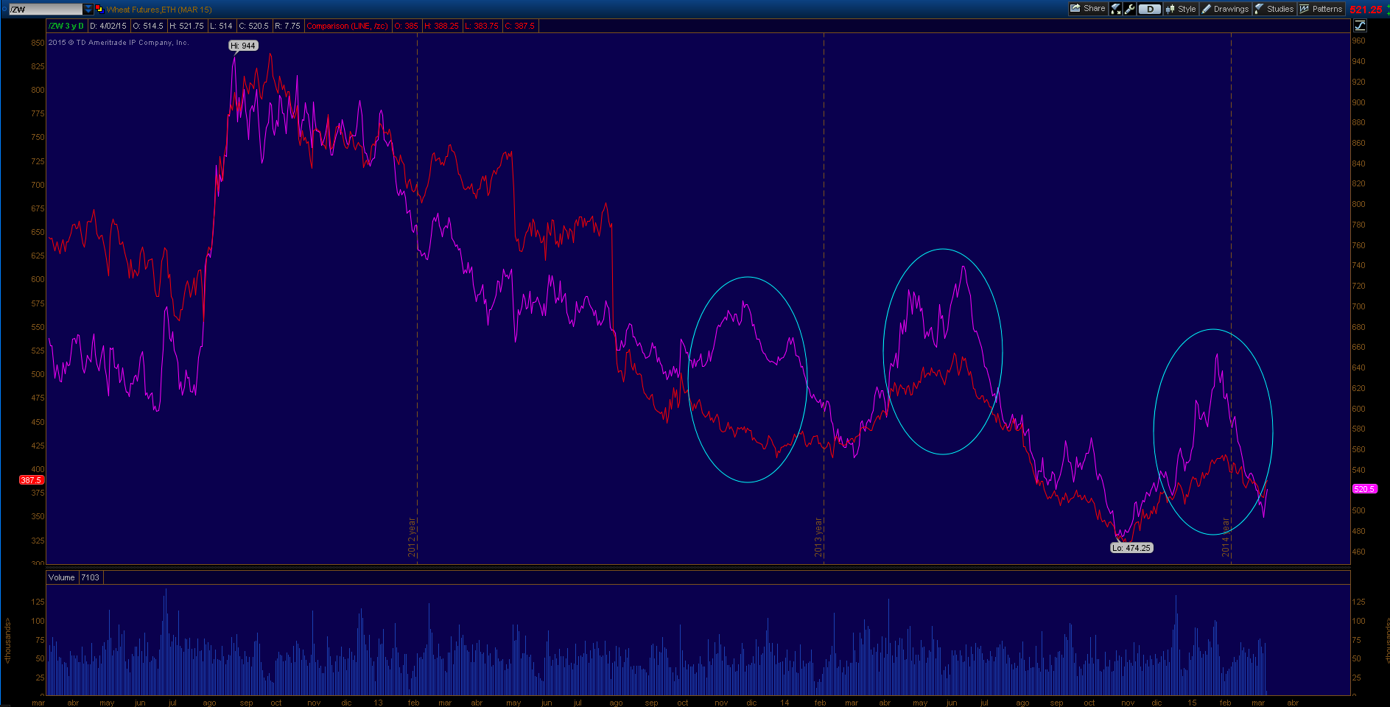Image resolution: width=1390 pixels, height=707 pixels.
Task: Click the R: 7.75 range value
Action: click(x=288, y=26)
